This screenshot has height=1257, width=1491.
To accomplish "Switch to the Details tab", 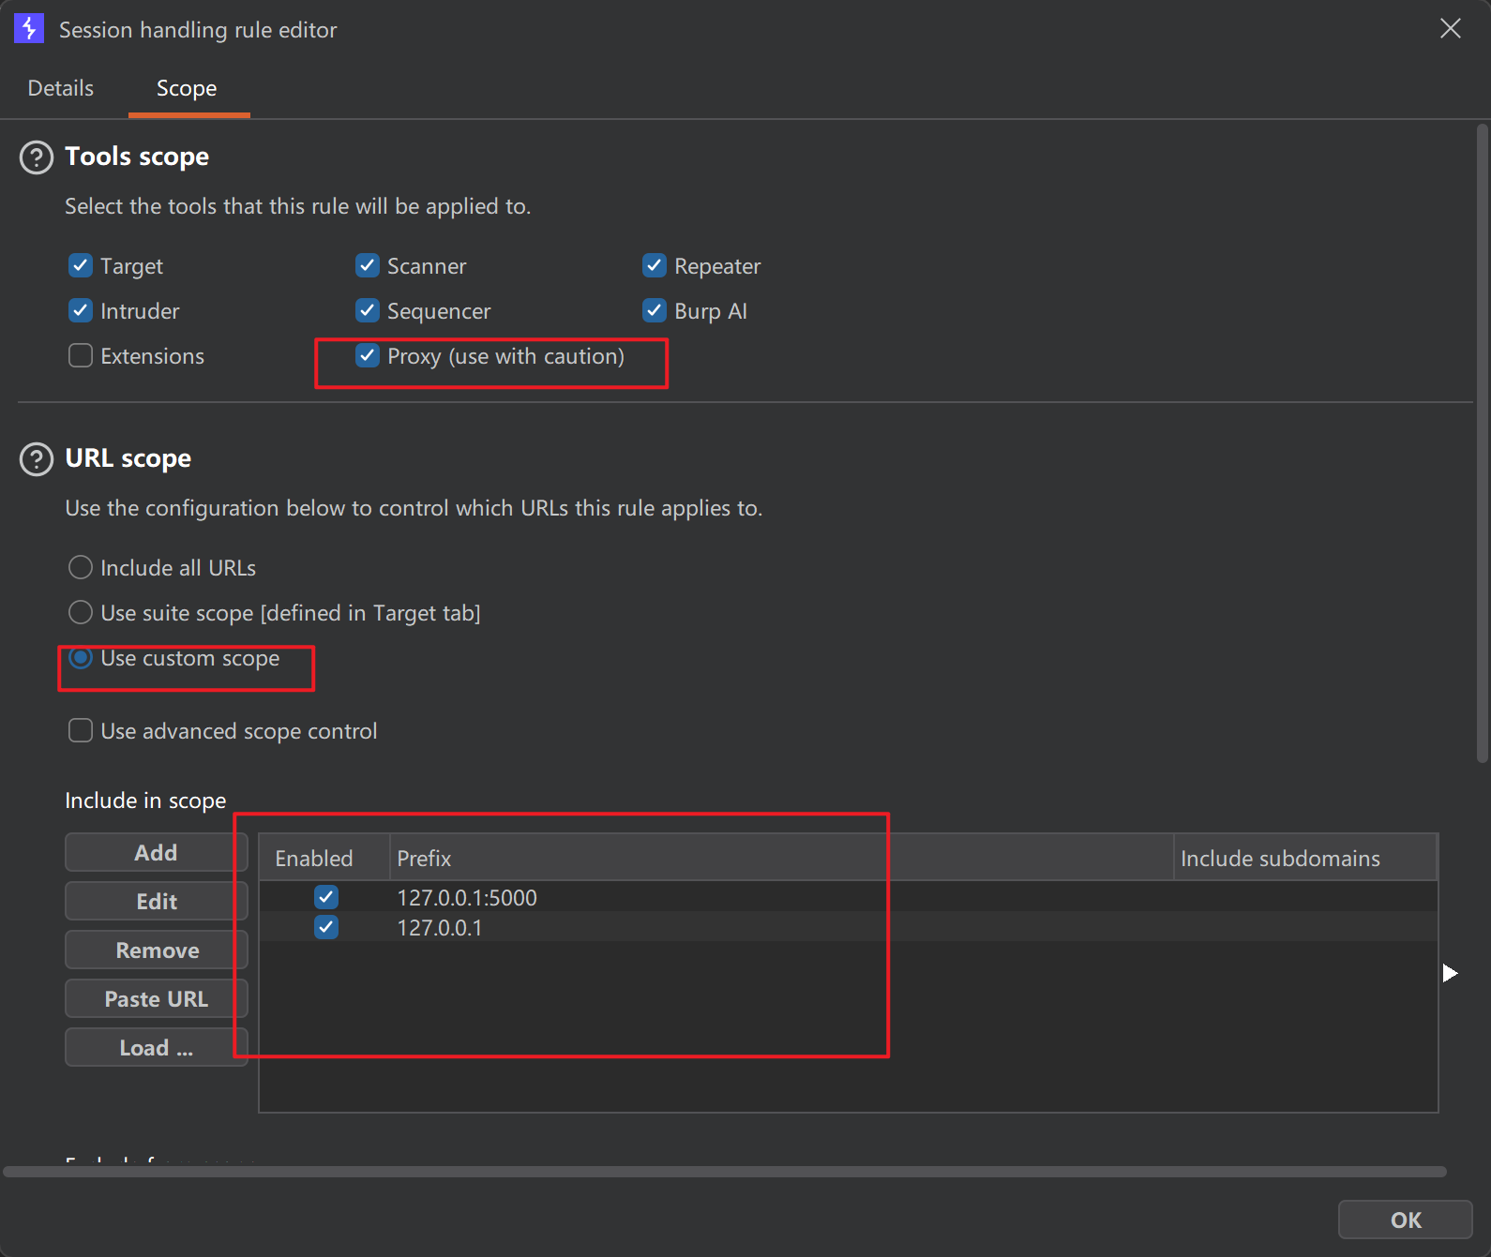I will tap(61, 88).
